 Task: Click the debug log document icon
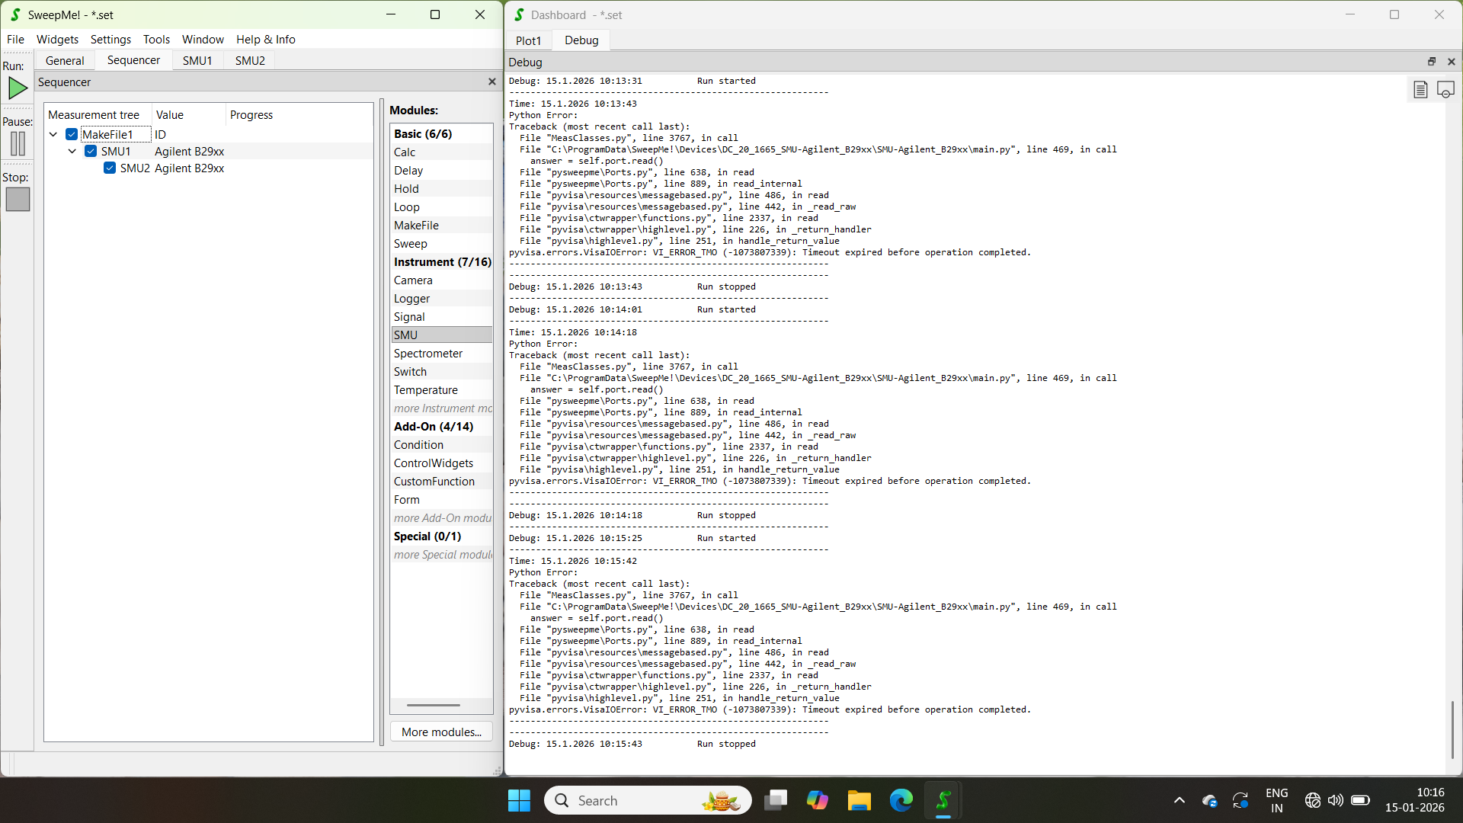point(1420,90)
